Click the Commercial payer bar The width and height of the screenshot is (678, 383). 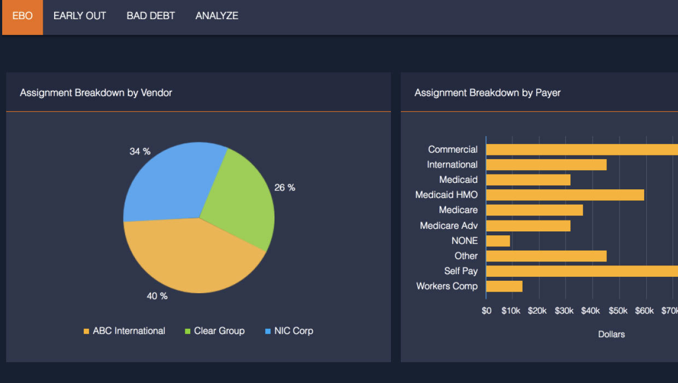tap(580, 149)
